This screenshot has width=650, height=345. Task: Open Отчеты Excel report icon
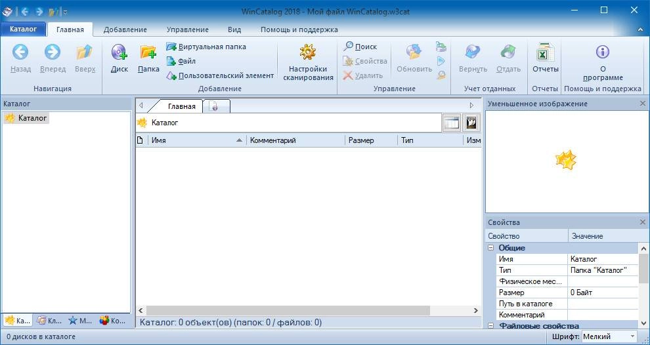point(545,52)
